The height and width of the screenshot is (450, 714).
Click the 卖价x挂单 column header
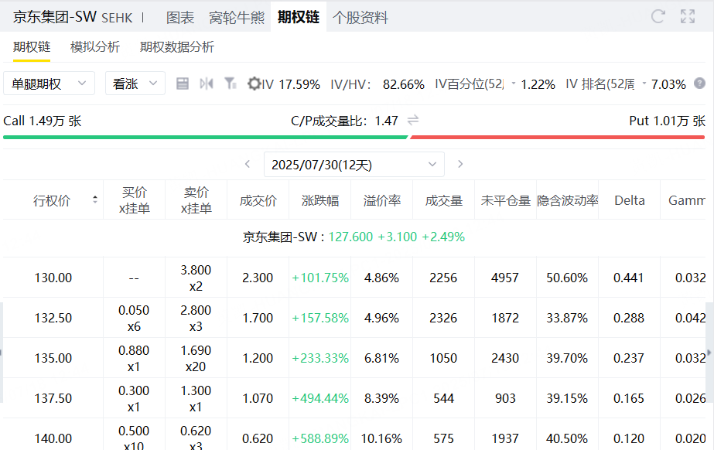coord(196,199)
